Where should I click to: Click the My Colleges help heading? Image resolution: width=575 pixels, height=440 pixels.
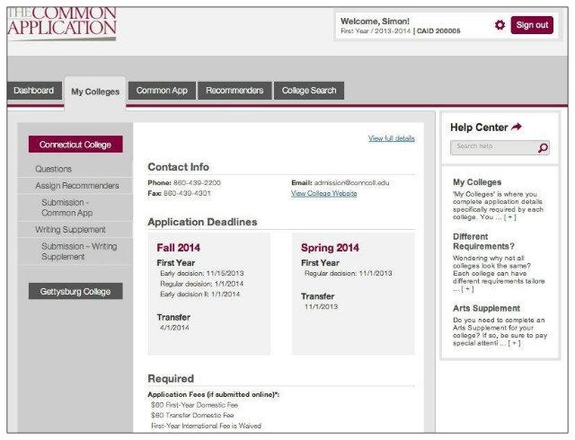pyautogui.click(x=477, y=182)
